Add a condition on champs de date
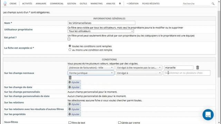This screenshot has height=124, width=221. pyautogui.click(x=74, y=87)
